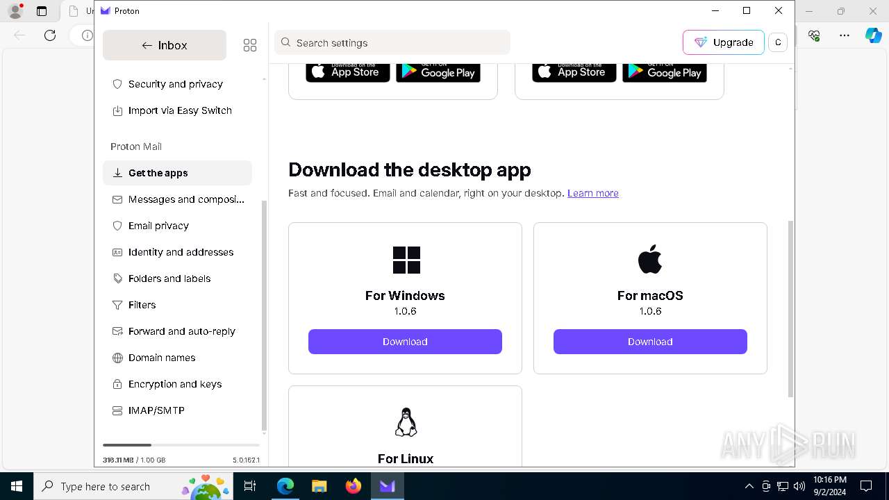Show hidden system tray icons

749,486
